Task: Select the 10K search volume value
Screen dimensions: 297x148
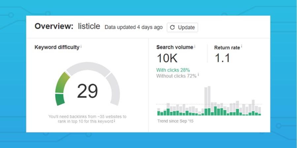Action: coord(167,58)
